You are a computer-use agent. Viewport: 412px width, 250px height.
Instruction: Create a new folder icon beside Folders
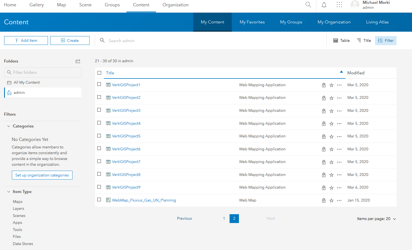(x=78, y=61)
